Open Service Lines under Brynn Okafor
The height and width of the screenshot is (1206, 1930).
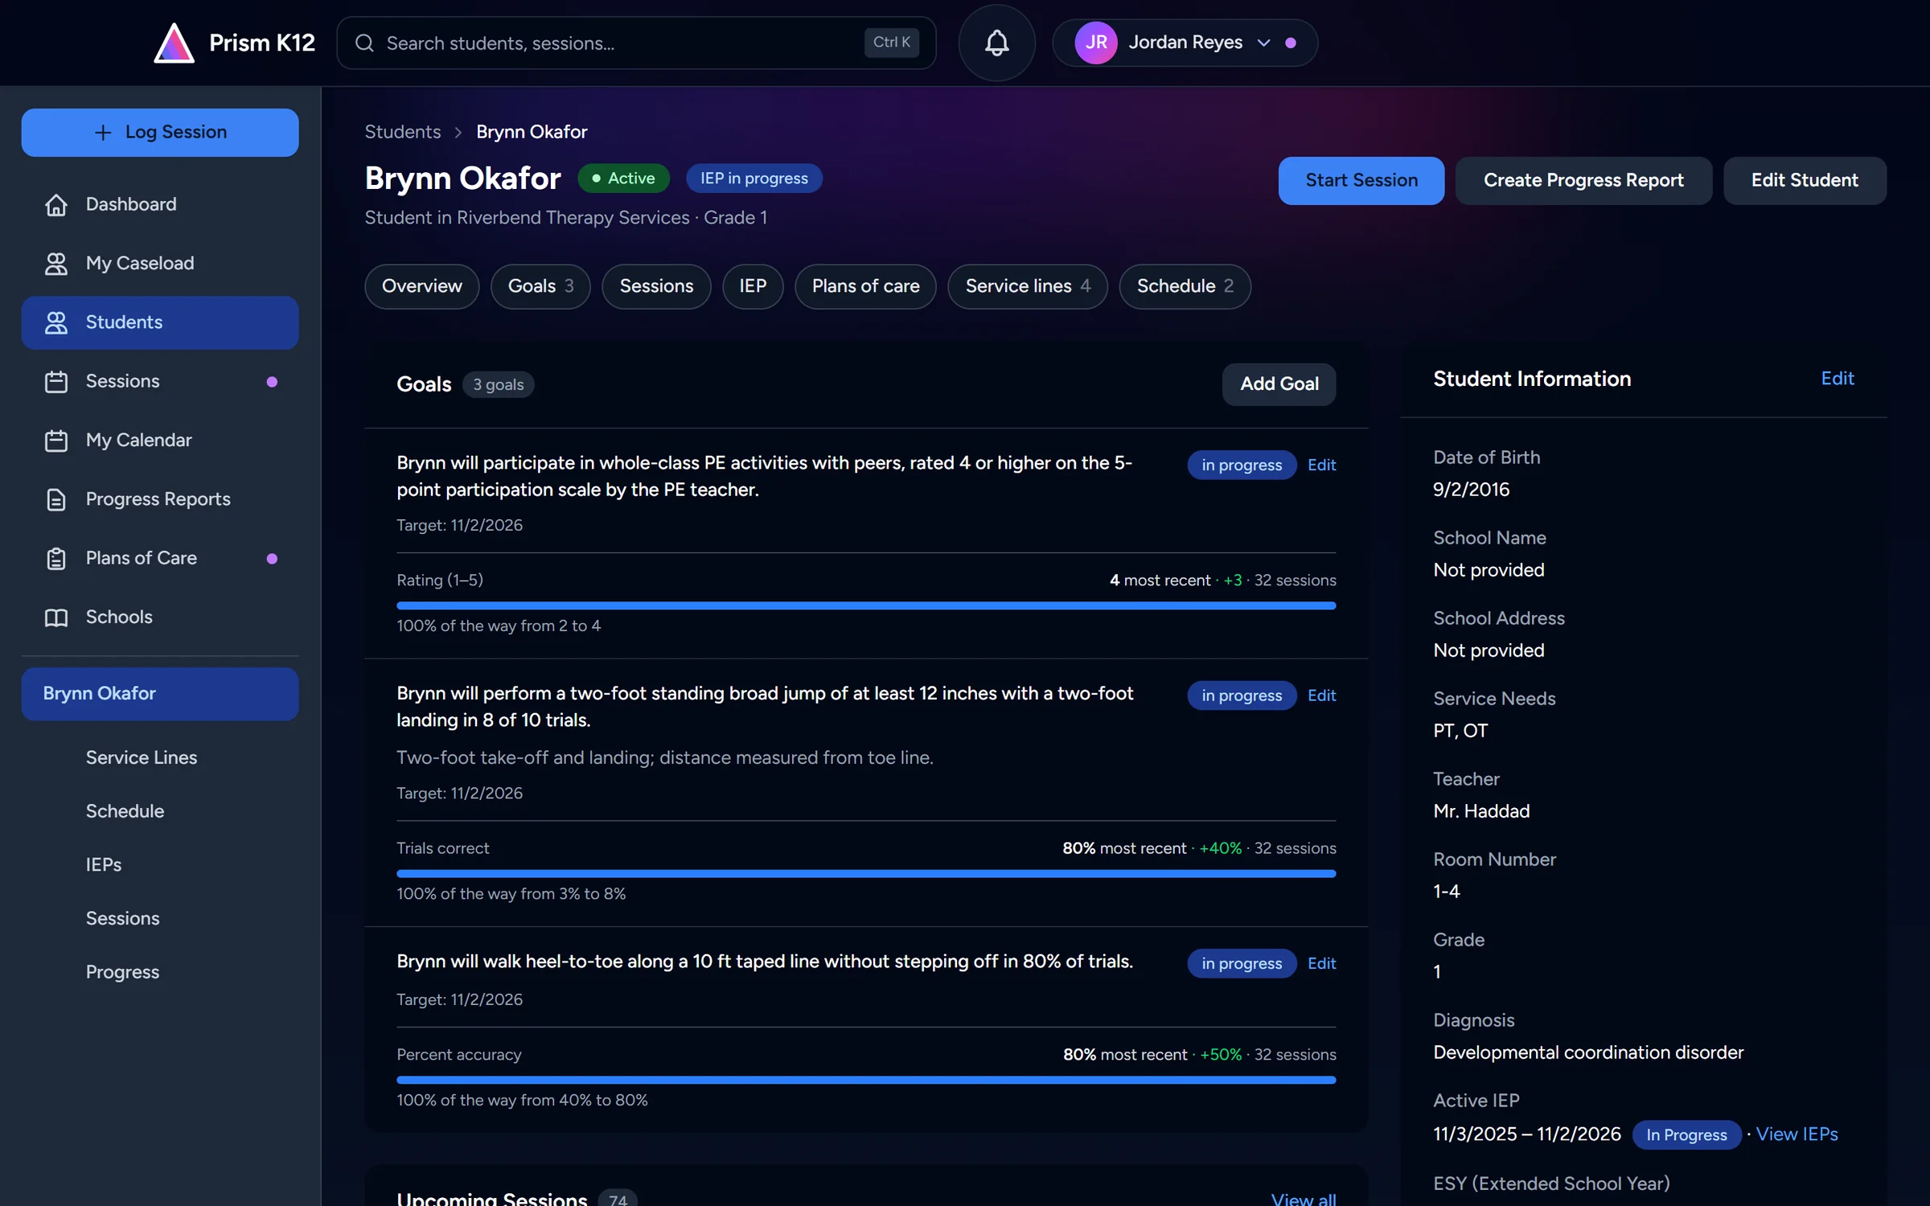[x=142, y=757]
